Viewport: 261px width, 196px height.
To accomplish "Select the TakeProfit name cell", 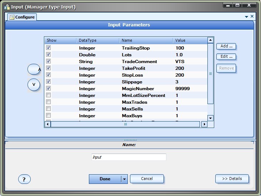I will [134, 68].
